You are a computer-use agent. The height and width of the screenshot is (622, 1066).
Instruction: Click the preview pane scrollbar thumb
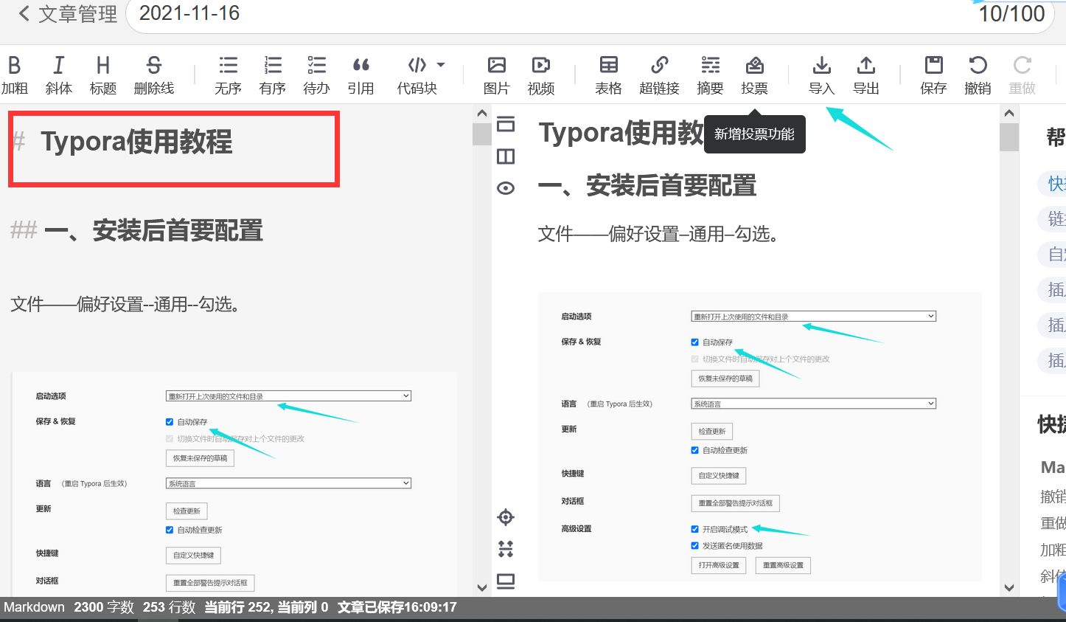1009,137
